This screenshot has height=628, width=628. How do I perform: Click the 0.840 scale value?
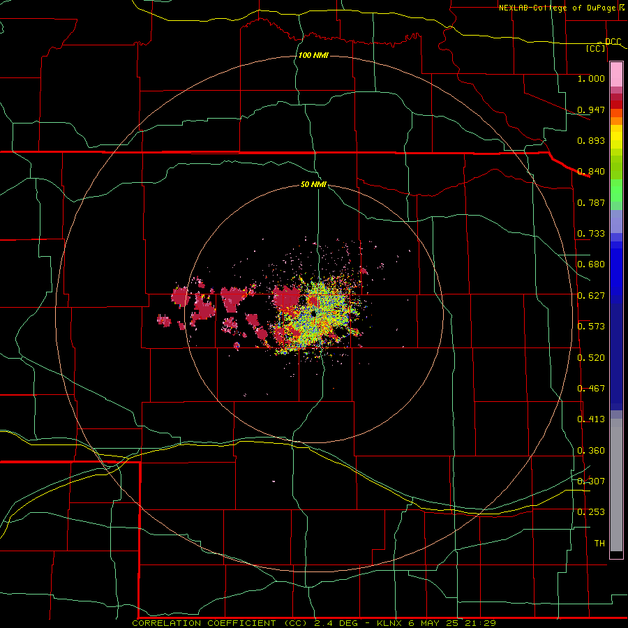(x=591, y=172)
